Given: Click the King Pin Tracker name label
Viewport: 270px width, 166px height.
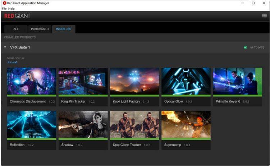Looking at the screenshot, I should click(x=73, y=101).
